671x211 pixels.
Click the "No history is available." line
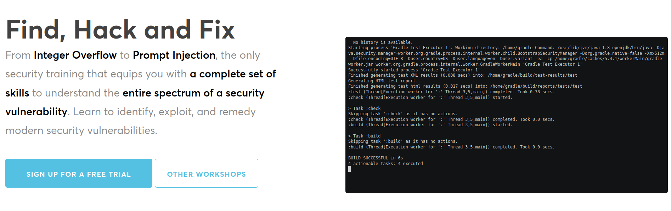[383, 42]
